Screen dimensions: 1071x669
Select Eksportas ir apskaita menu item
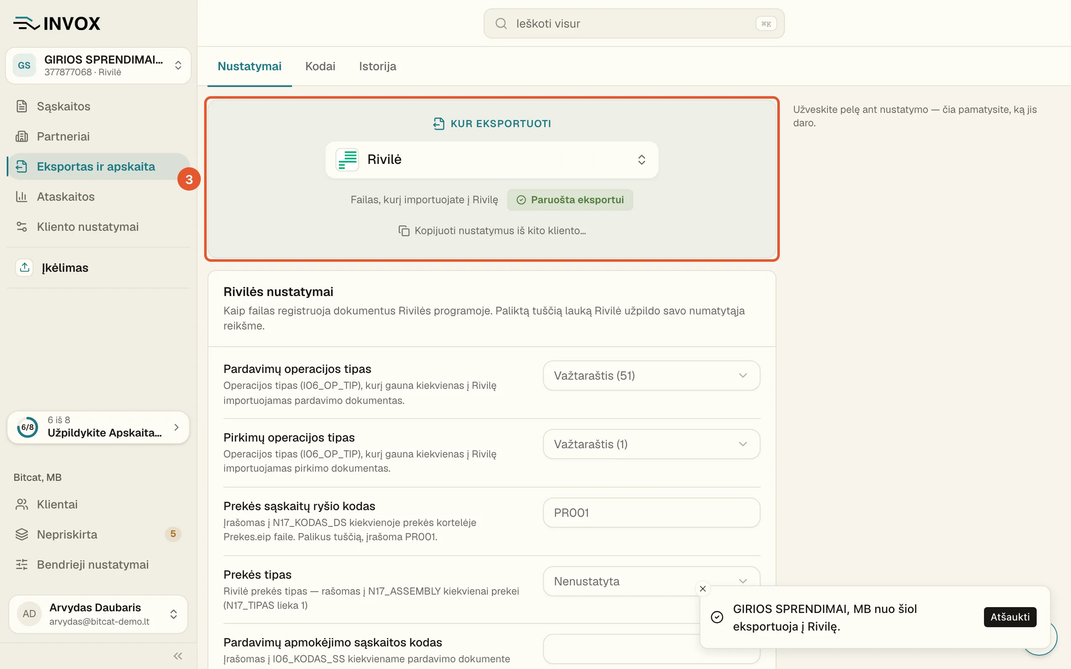coord(98,166)
